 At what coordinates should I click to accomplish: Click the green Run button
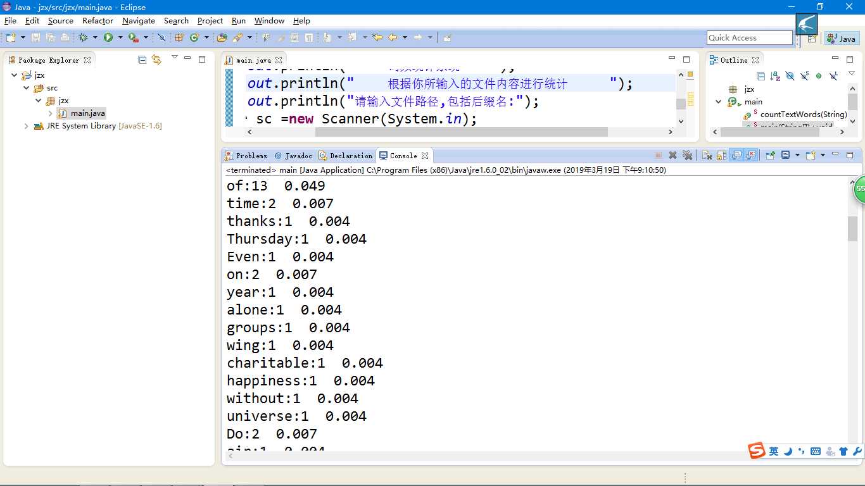pos(108,38)
